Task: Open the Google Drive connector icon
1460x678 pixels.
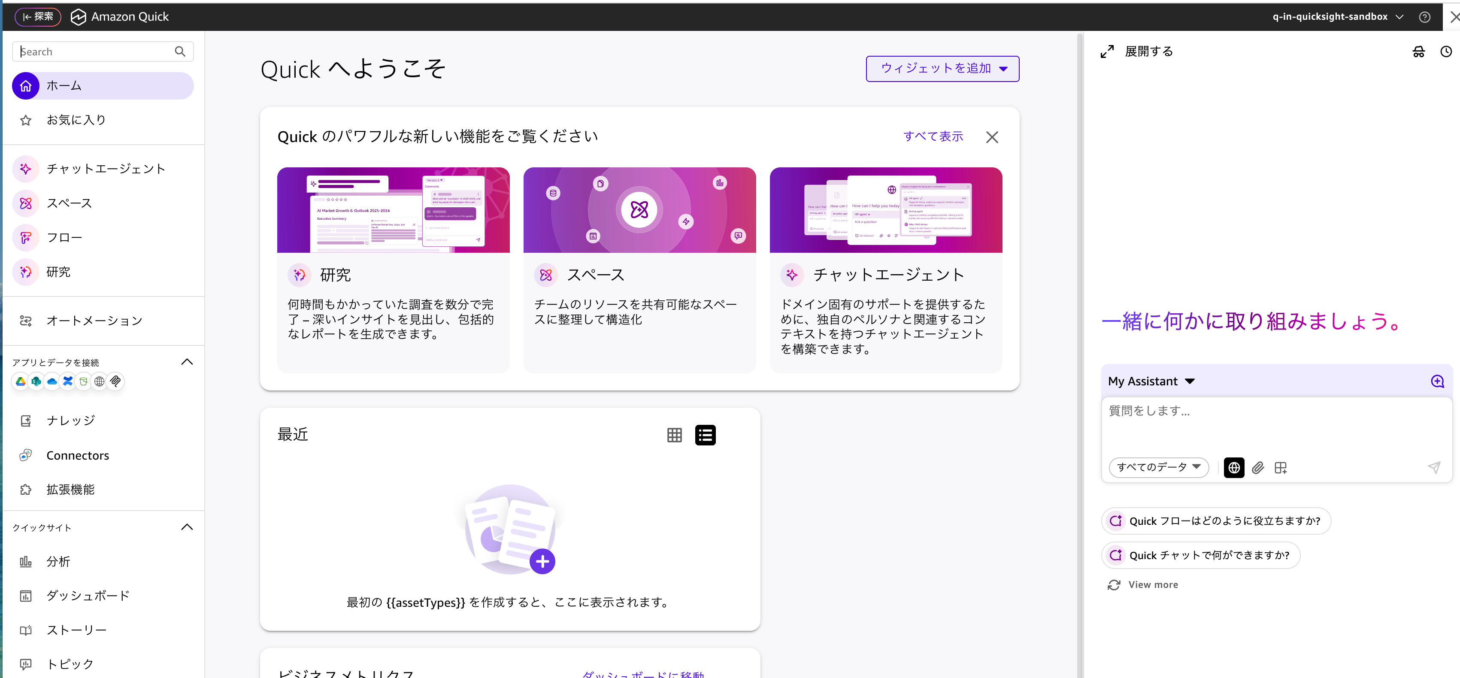Action: (21, 381)
